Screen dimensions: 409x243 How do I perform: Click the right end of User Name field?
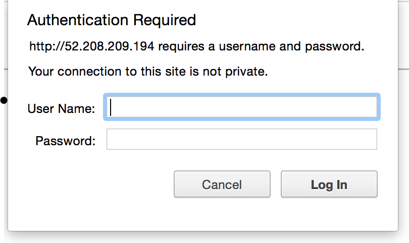371,107
